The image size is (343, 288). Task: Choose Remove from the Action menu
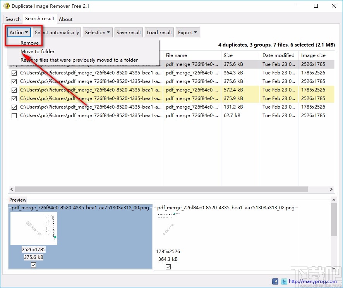[x=29, y=43]
